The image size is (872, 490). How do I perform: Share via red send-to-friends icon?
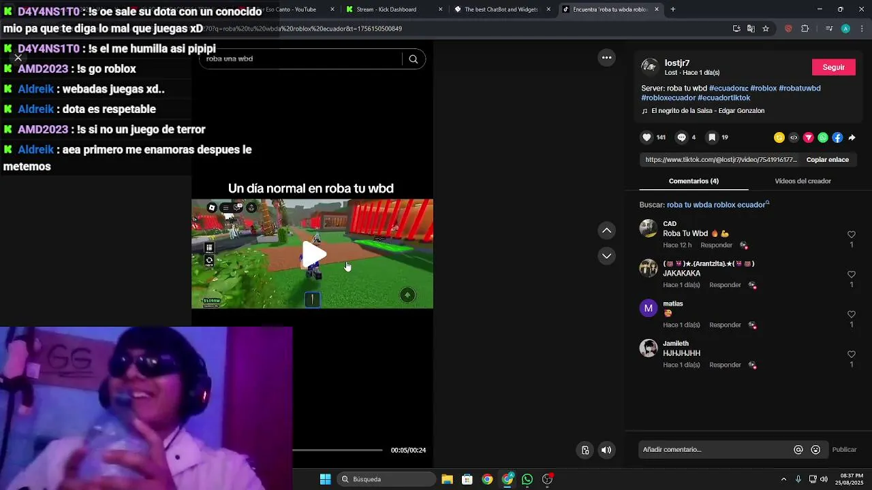click(x=809, y=137)
